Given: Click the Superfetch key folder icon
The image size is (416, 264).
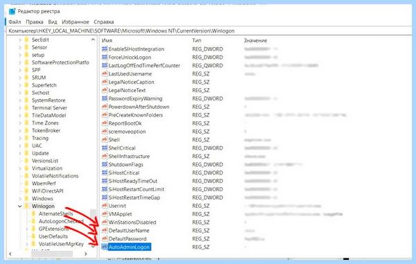Looking at the screenshot, I should click(x=26, y=85).
